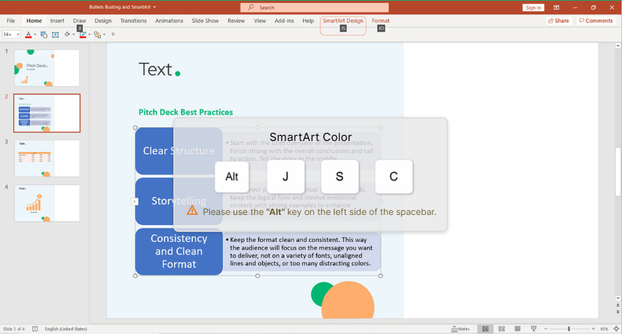This screenshot has height=334, width=622.
Task: Go to next slide arrow
Action: 618,312
